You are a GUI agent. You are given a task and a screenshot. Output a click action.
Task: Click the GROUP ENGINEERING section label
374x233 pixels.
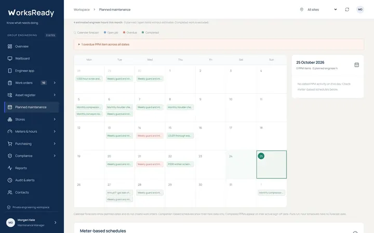(22, 35)
